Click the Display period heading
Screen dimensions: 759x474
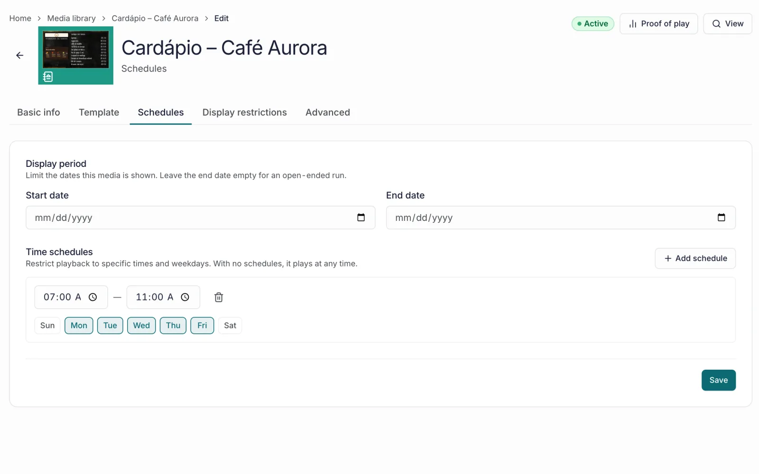click(56, 164)
